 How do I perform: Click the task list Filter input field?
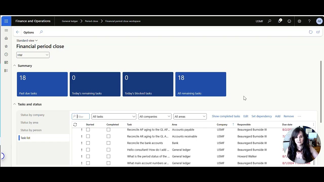(x=81, y=117)
